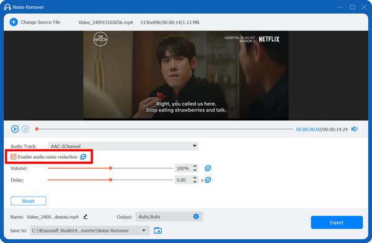The width and height of the screenshot is (372, 243).
Task: Click the Volume percentage field
Action: [x=183, y=168]
